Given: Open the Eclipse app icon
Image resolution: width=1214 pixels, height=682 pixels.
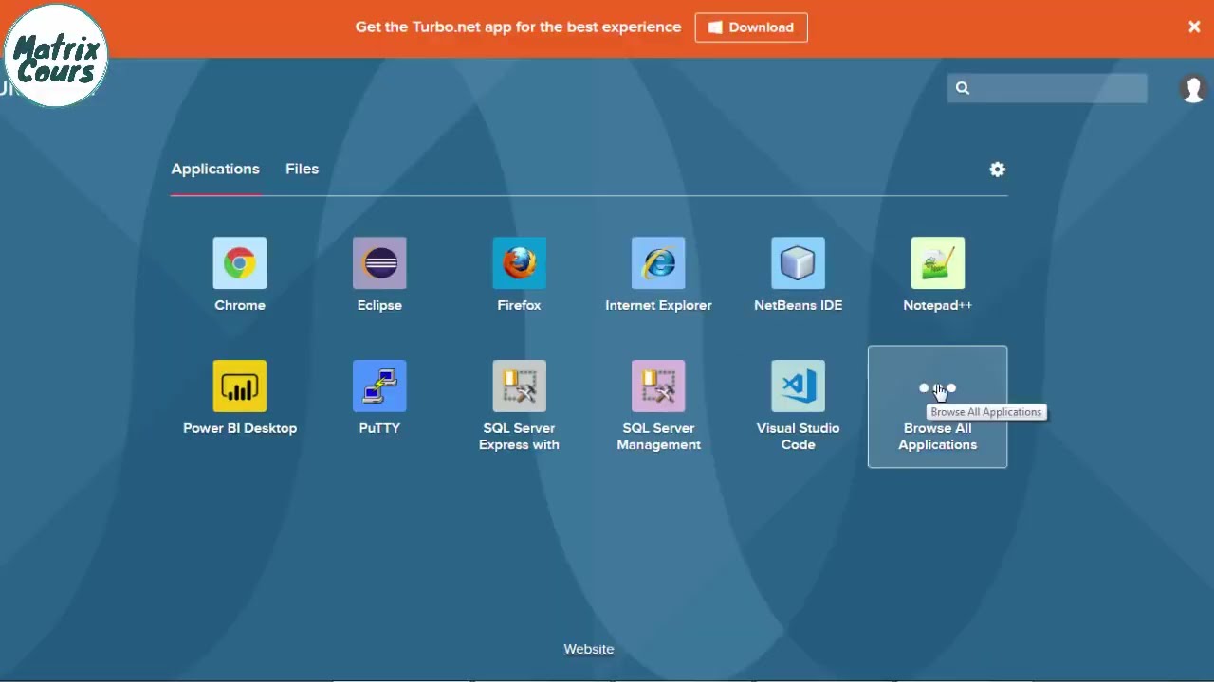Looking at the screenshot, I should pos(379,262).
